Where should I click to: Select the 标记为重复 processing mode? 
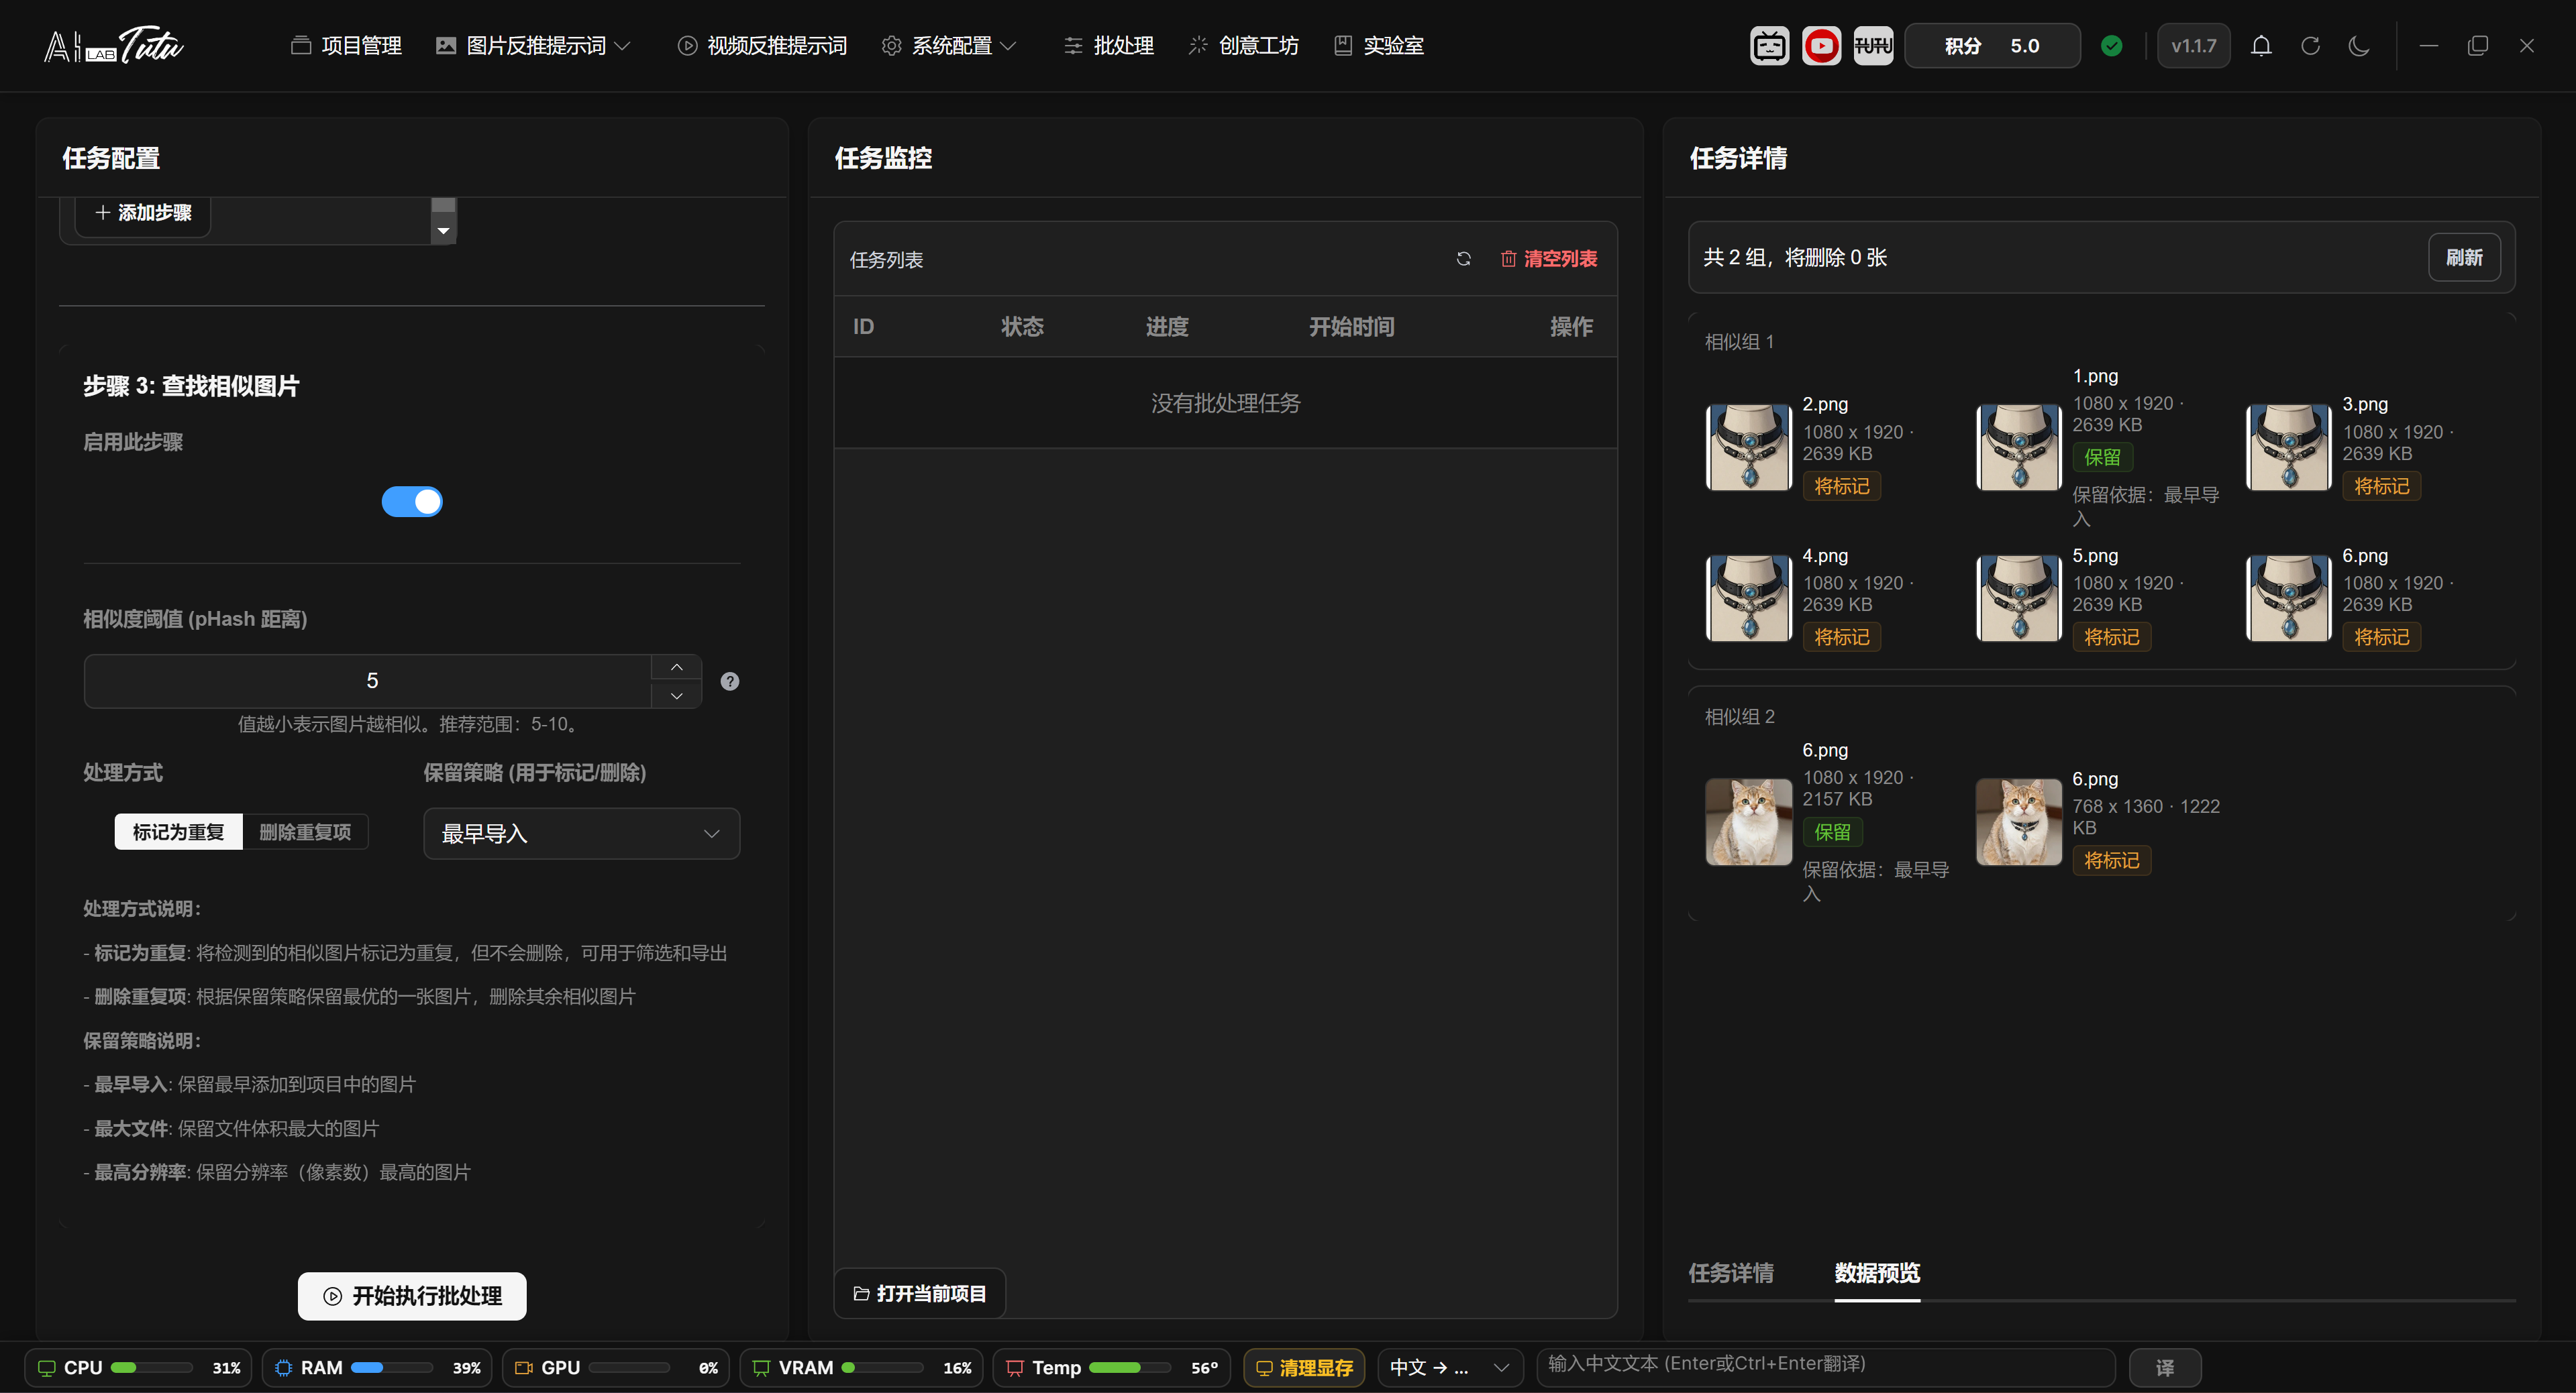pos(179,832)
